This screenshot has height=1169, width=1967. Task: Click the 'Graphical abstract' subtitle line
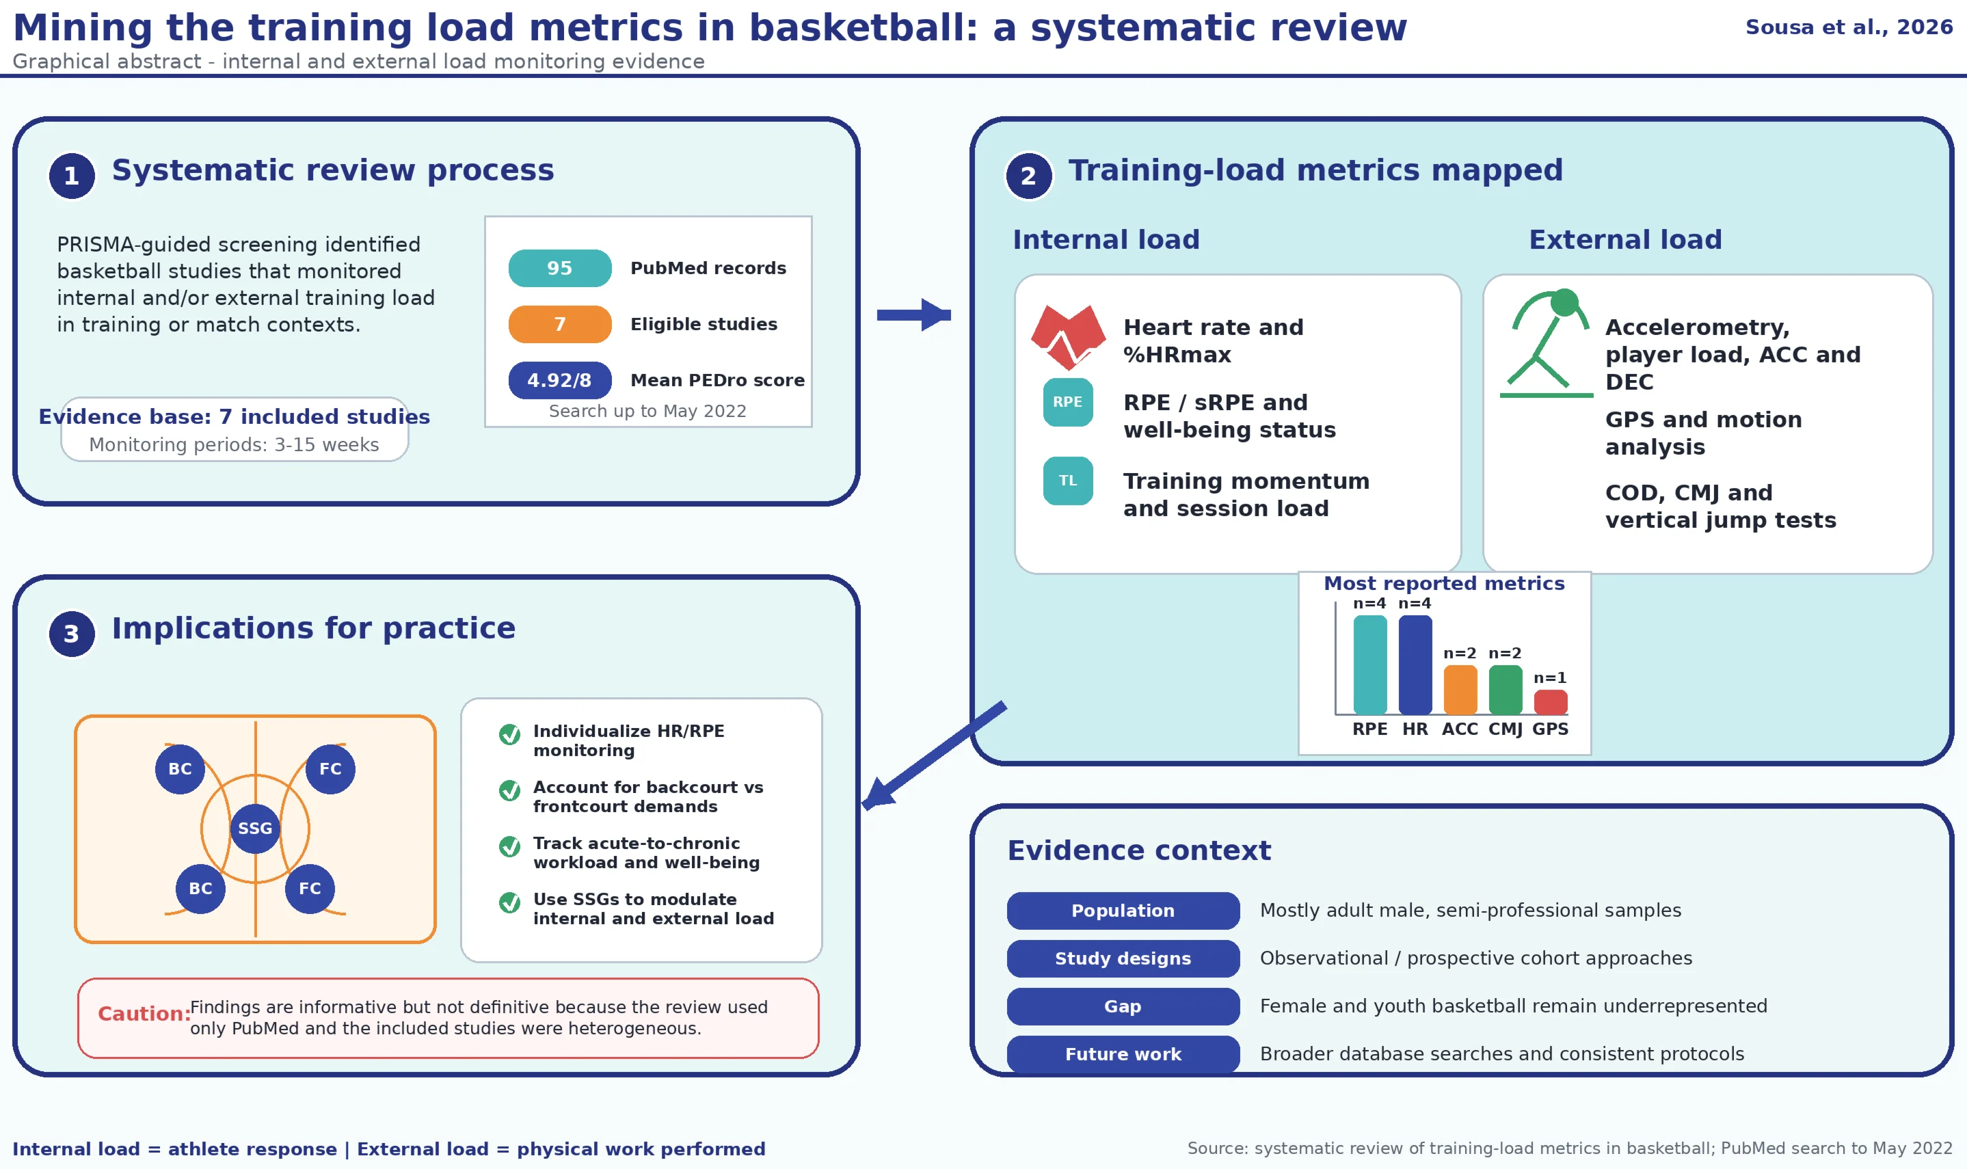pos(358,62)
